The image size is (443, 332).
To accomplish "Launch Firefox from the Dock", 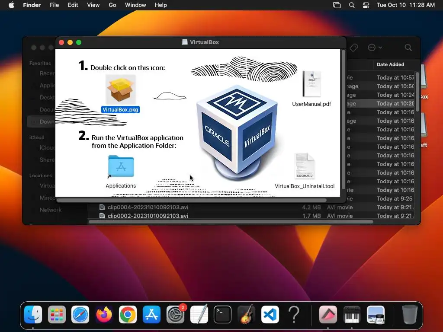I will click(x=104, y=315).
